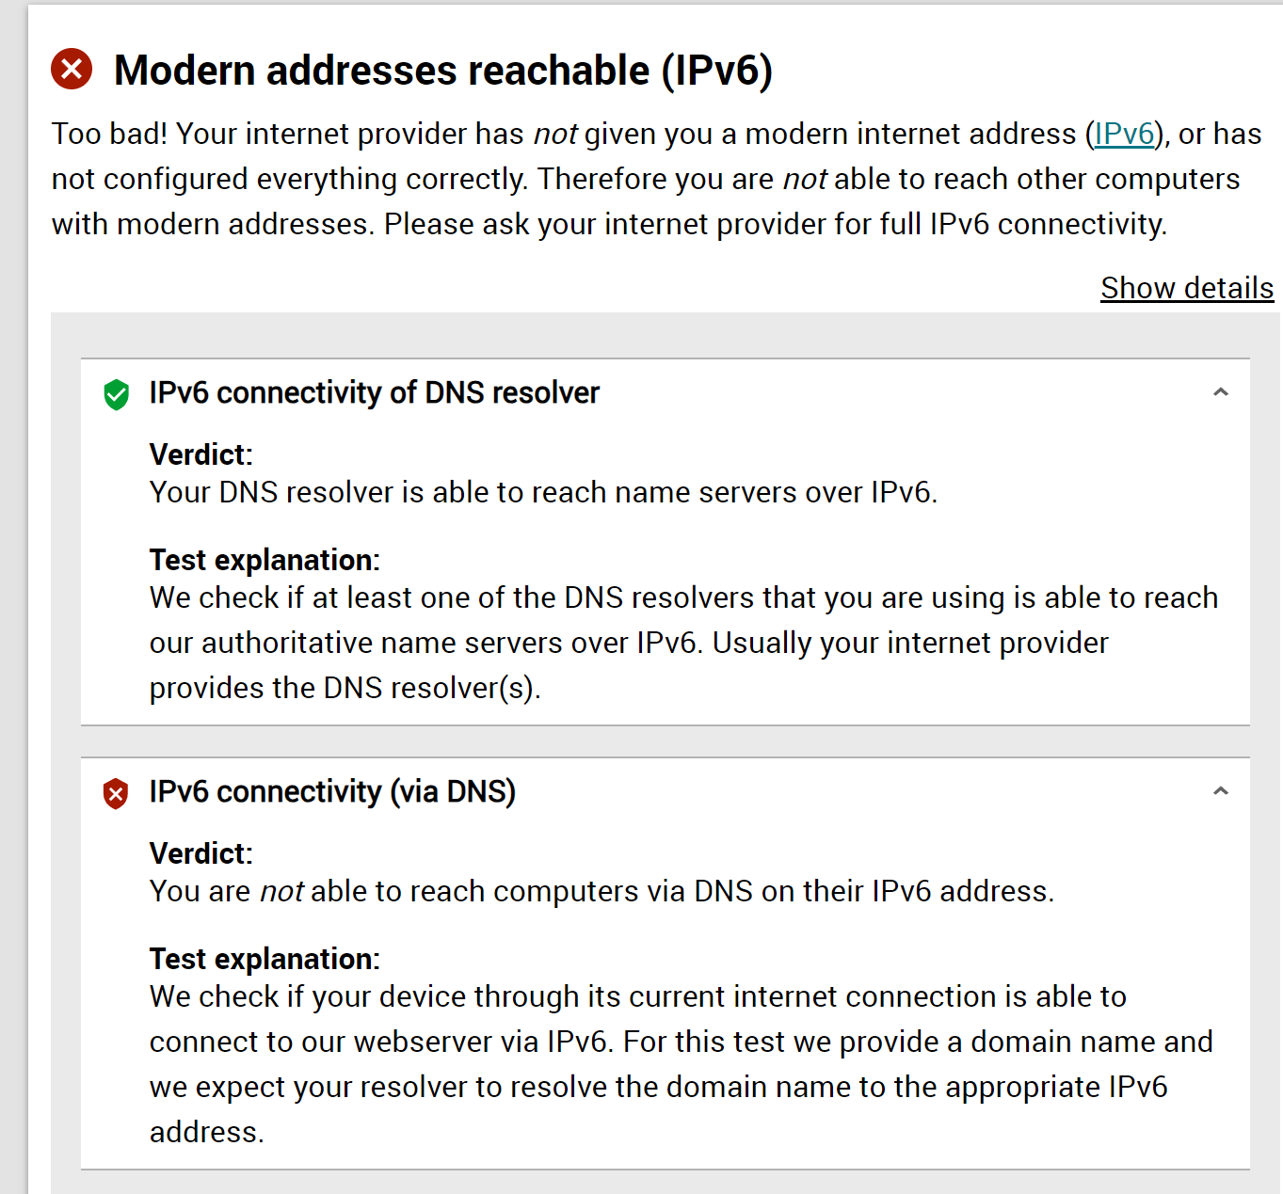Click the red shield cross icon
The image size is (1283, 1194).
(x=116, y=793)
